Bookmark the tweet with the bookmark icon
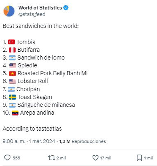 (139, 158)
